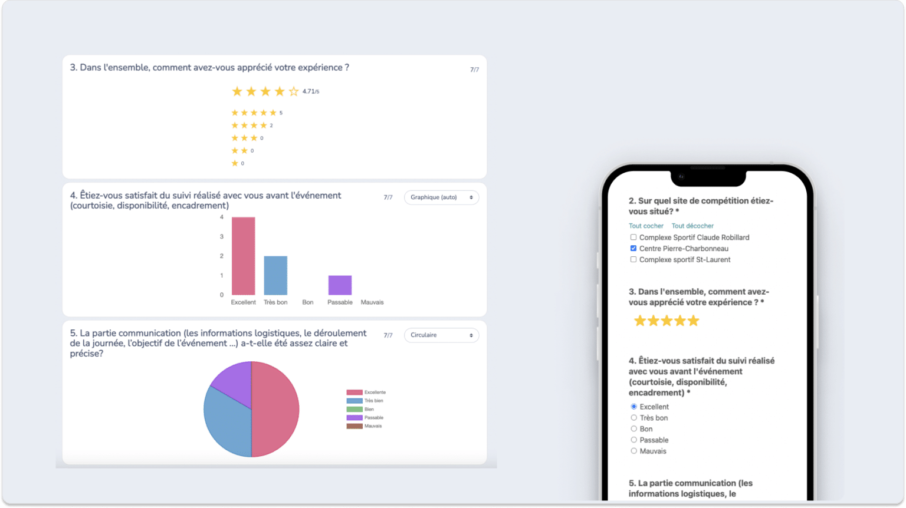Screen dimensions: 906x508
Task: Click the four-star row showing 2 responses
Action: point(252,126)
